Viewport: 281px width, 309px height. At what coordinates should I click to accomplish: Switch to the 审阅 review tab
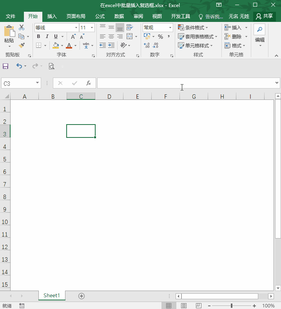138,16
